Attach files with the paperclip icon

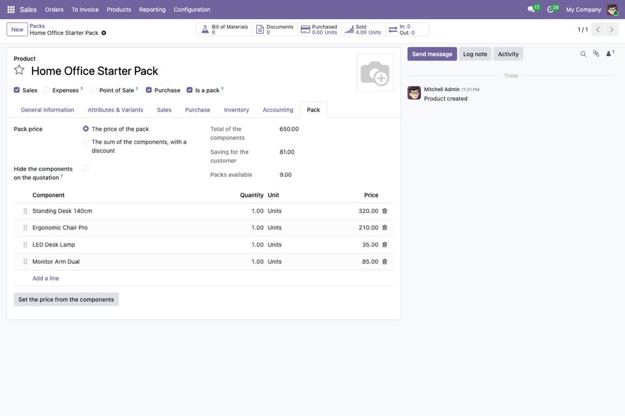point(596,54)
